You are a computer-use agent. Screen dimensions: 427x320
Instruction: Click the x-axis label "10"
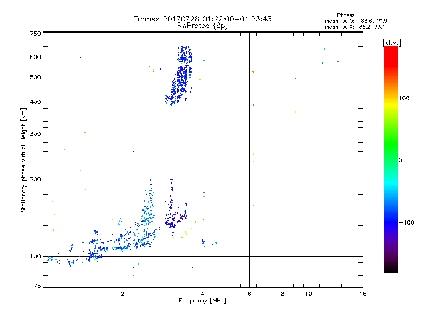pos(309,294)
